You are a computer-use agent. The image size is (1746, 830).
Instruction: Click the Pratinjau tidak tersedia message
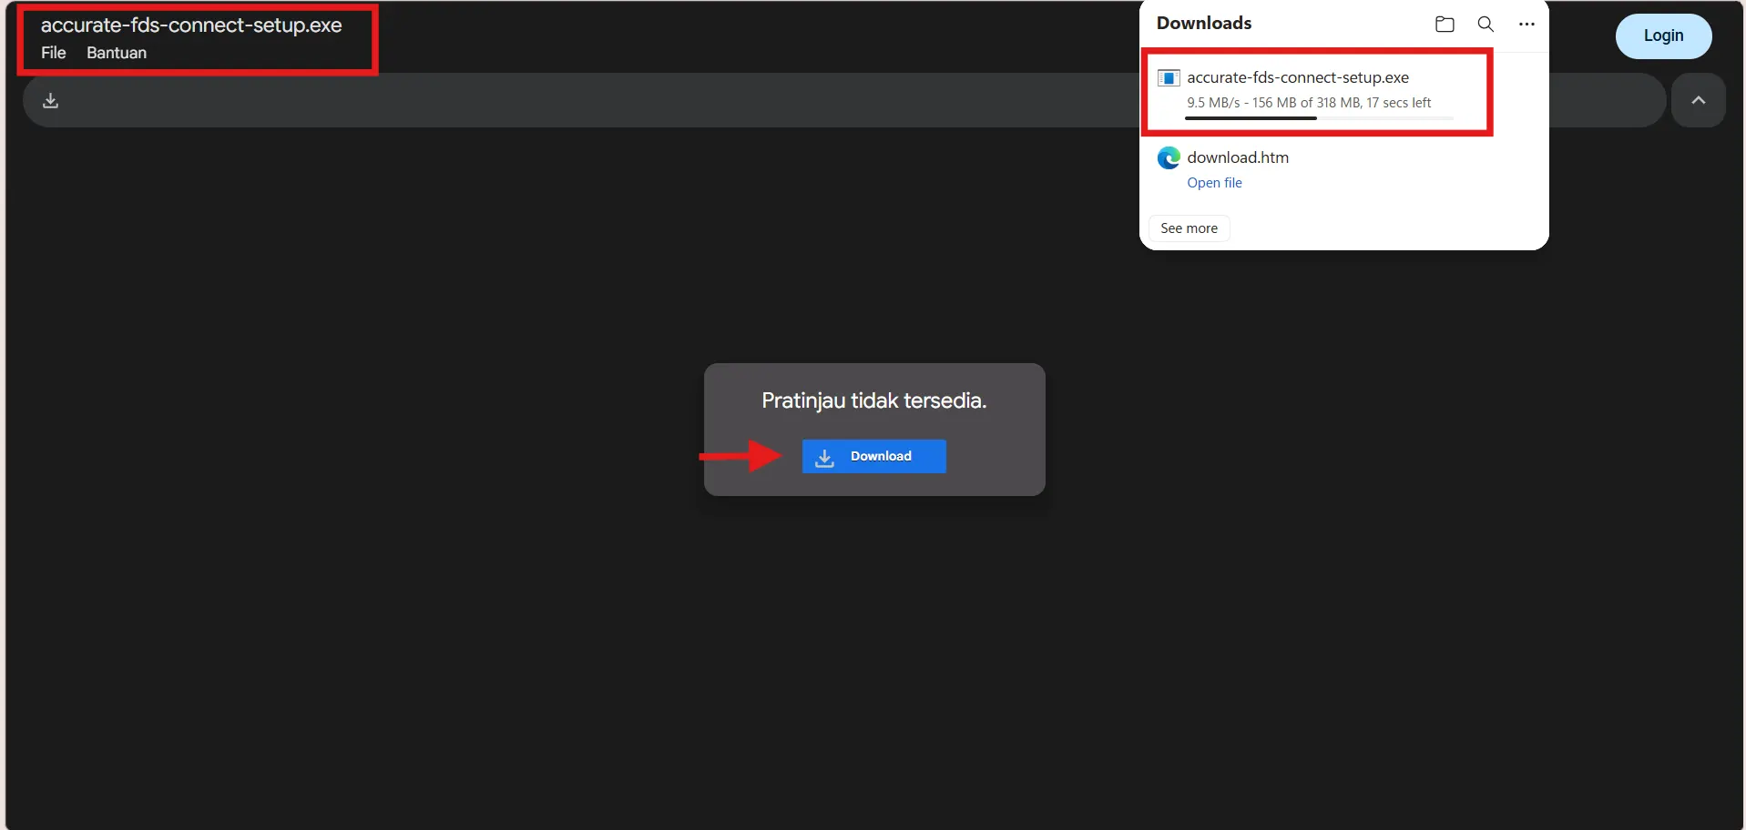click(x=874, y=400)
